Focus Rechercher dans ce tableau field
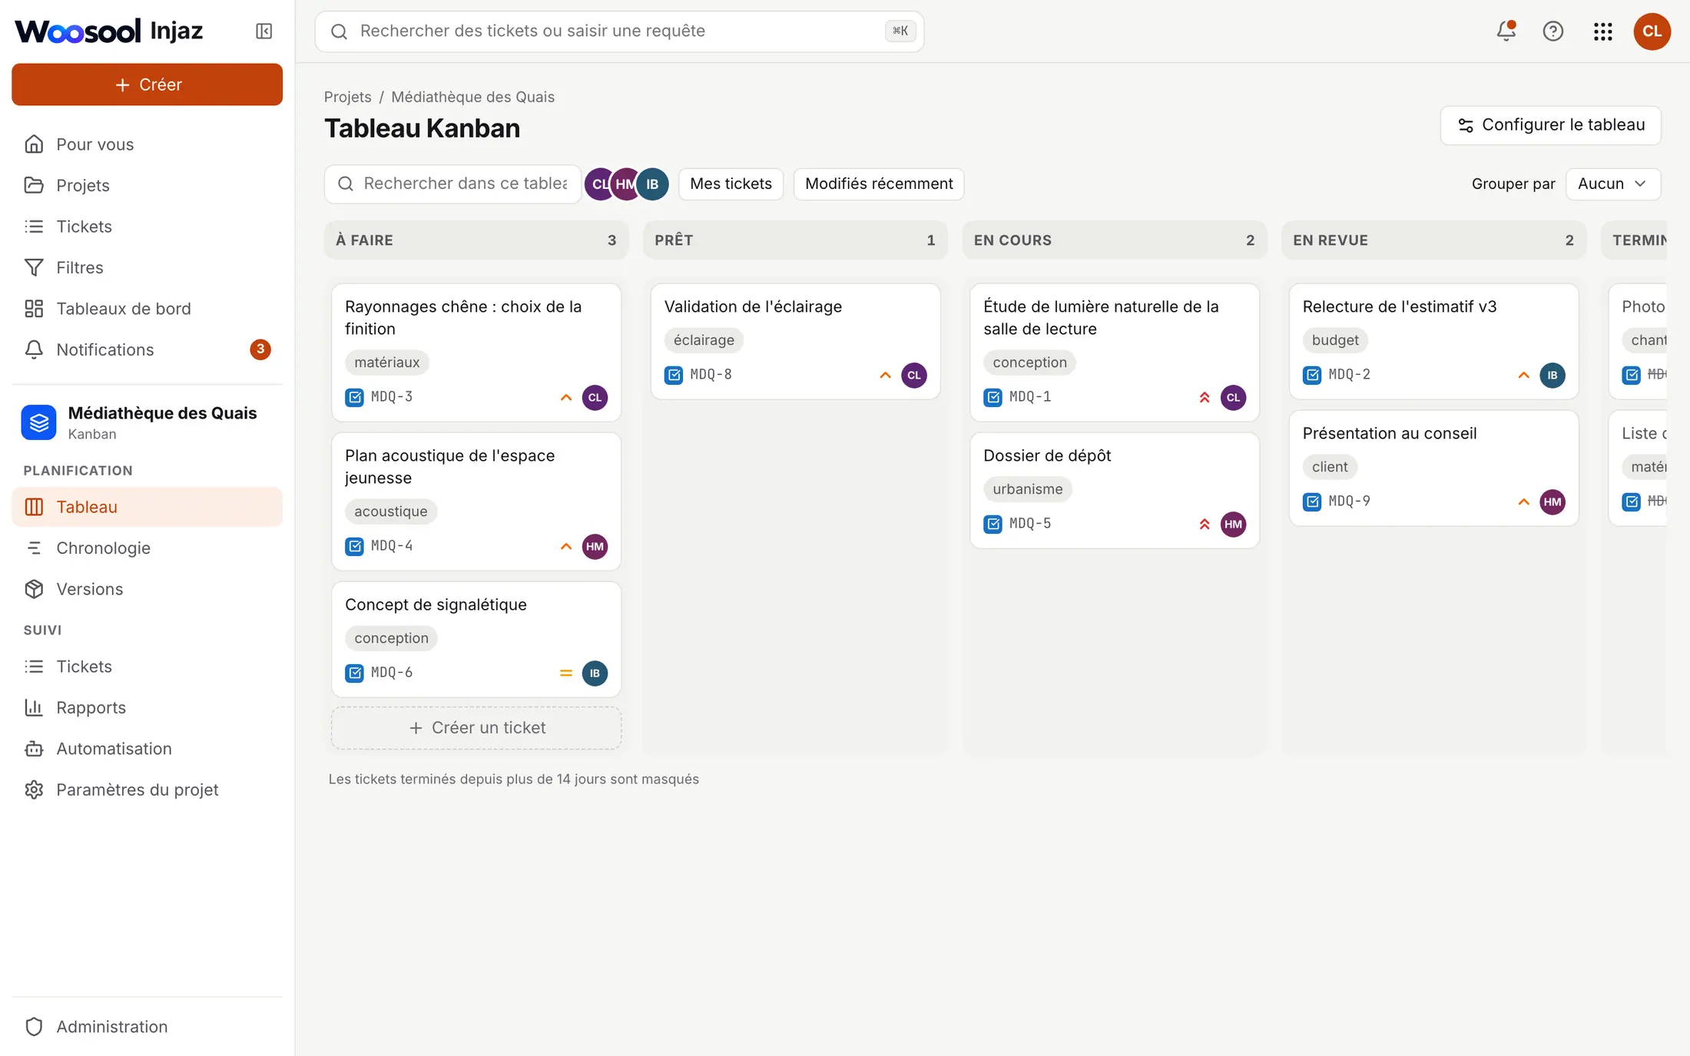Screen dimensions: 1690x1056 tap(452, 184)
